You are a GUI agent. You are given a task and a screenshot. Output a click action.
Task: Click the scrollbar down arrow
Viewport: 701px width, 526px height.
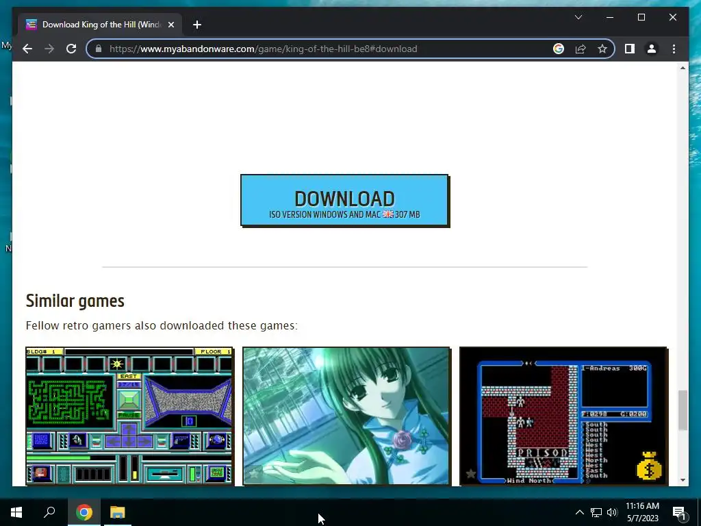[683, 480]
